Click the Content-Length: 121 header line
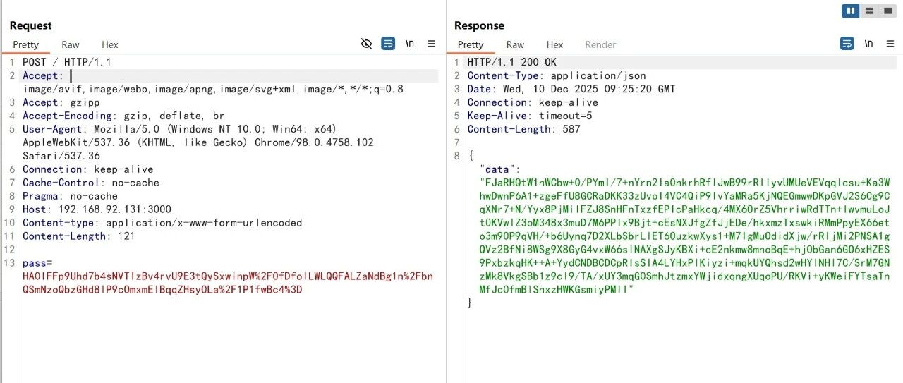The width and height of the screenshot is (903, 383). tap(78, 236)
